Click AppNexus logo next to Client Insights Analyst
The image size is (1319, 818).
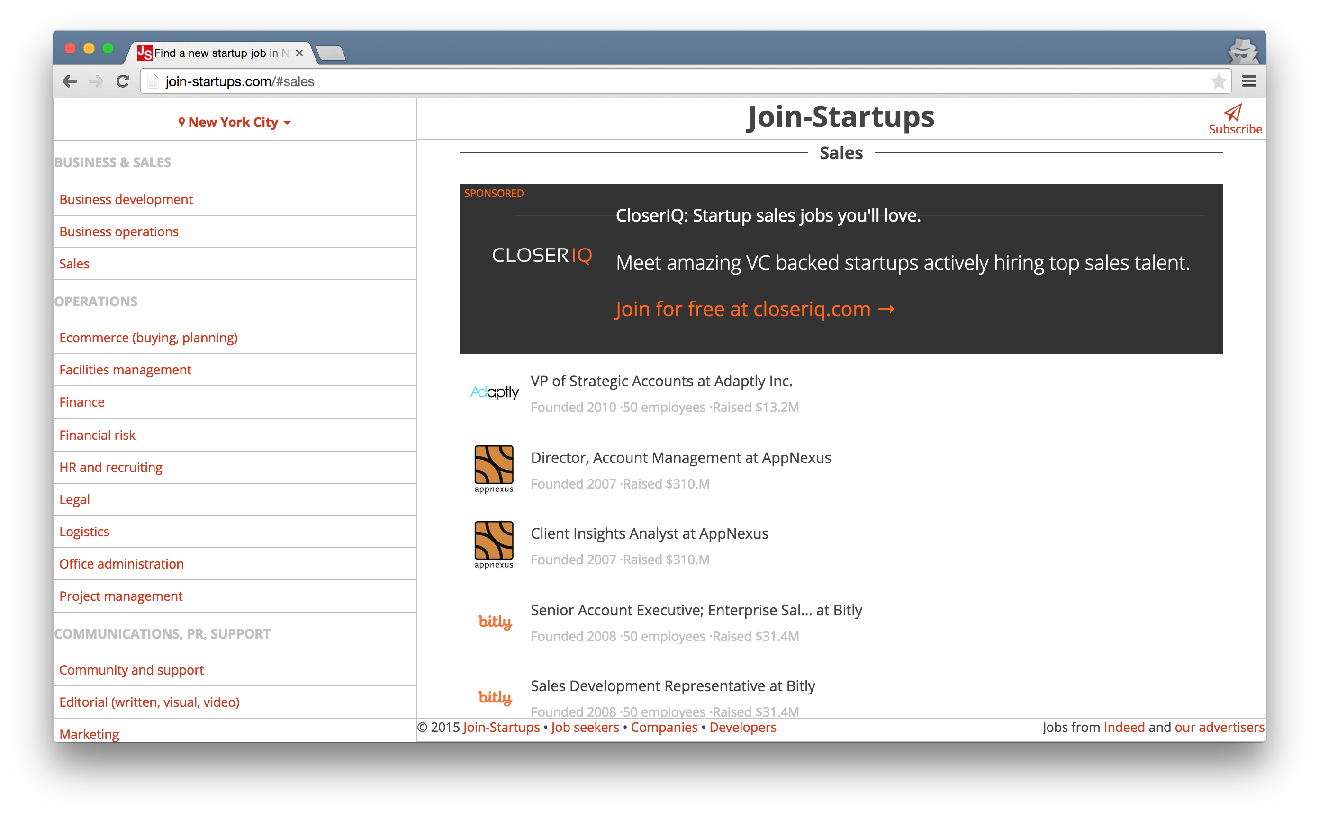tap(494, 544)
